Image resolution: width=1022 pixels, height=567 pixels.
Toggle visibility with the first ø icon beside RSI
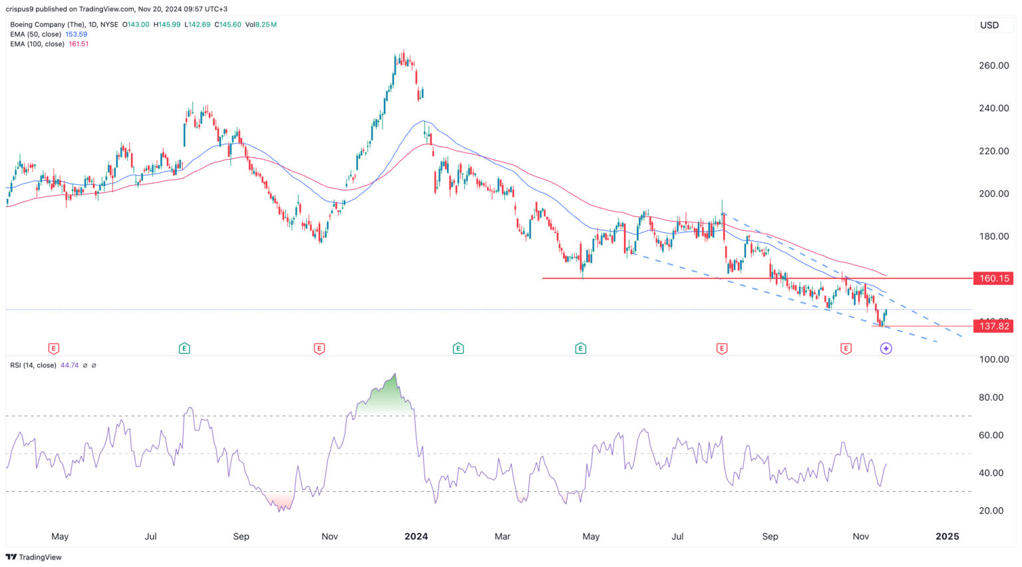click(x=85, y=365)
